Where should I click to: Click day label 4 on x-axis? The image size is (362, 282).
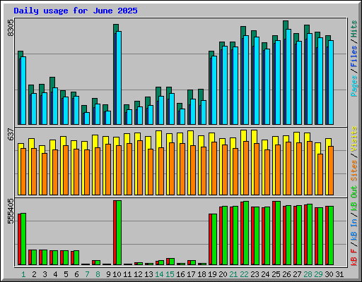[55, 274]
